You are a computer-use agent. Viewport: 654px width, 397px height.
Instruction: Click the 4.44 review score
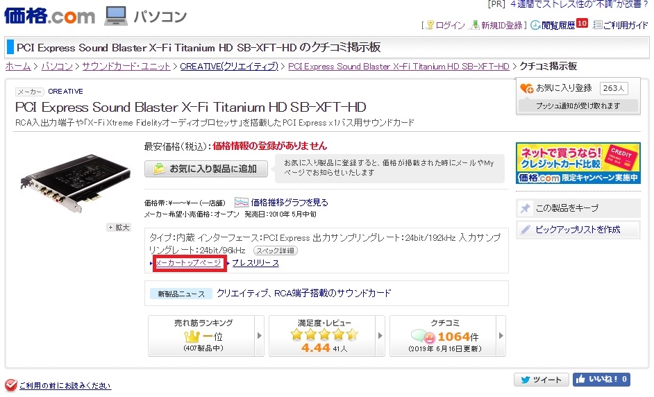[316, 348]
